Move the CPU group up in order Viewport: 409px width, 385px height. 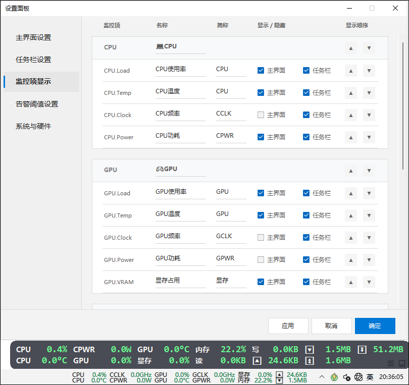[351, 48]
